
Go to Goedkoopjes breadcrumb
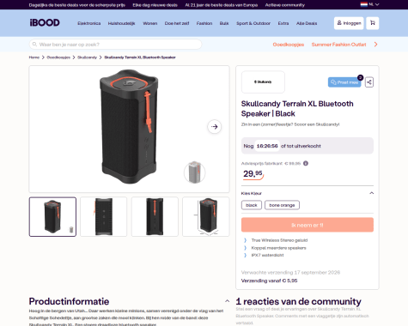pyautogui.click(x=58, y=57)
